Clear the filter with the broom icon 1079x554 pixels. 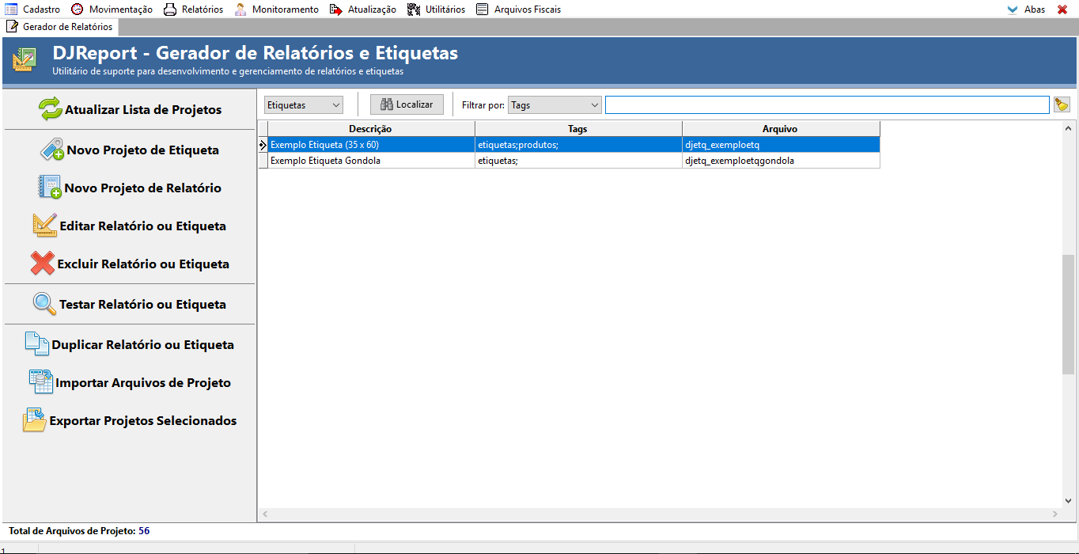click(1062, 104)
